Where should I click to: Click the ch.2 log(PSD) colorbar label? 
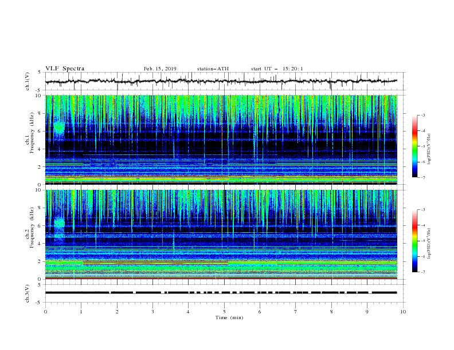point(429,244)
